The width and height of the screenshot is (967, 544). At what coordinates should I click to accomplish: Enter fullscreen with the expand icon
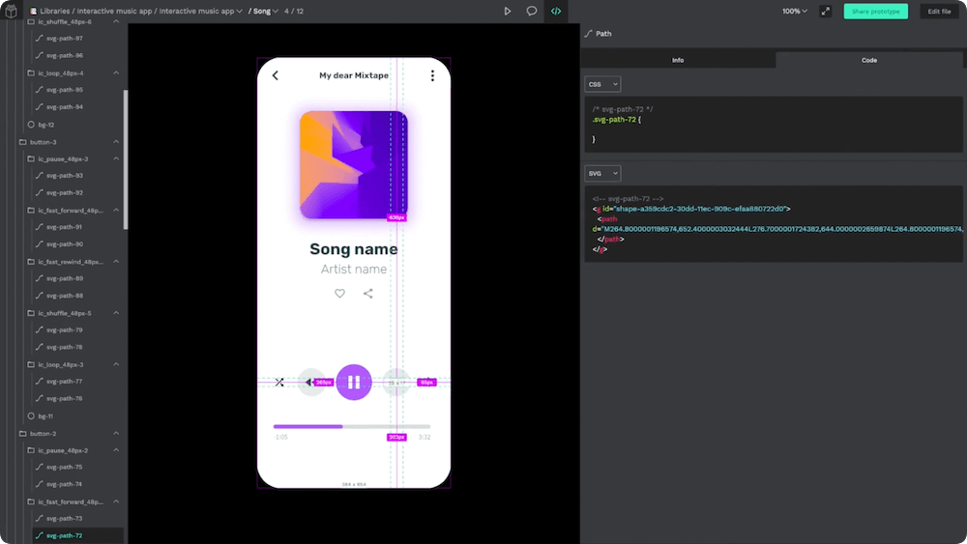(x=825, y=12)
